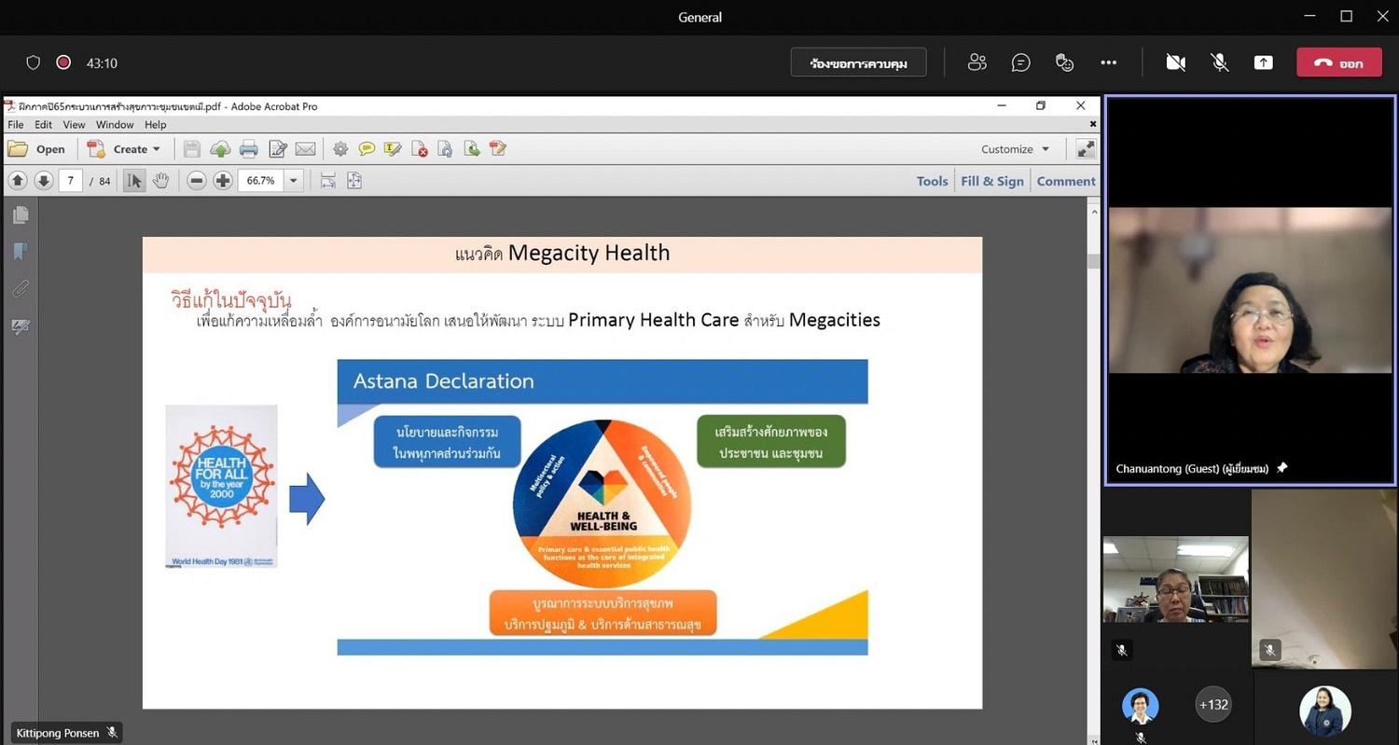The image size is (1399, 745).
Task: Click the Acrobat save disk icon
Action: (x=192, y=149)
